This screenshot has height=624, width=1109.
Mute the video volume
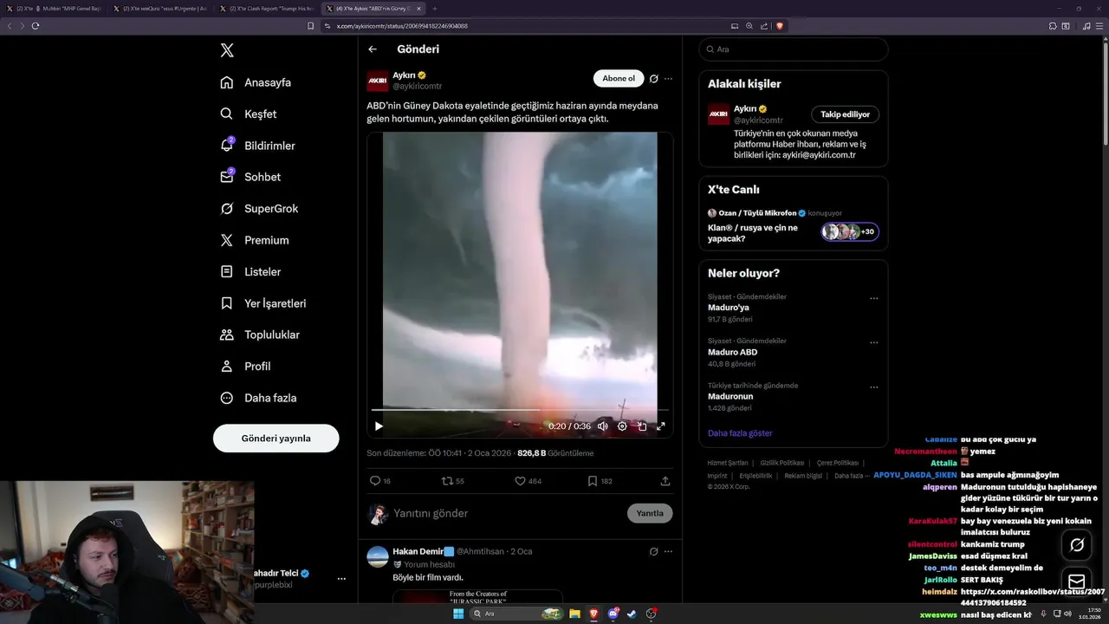[x=603, y=426]
